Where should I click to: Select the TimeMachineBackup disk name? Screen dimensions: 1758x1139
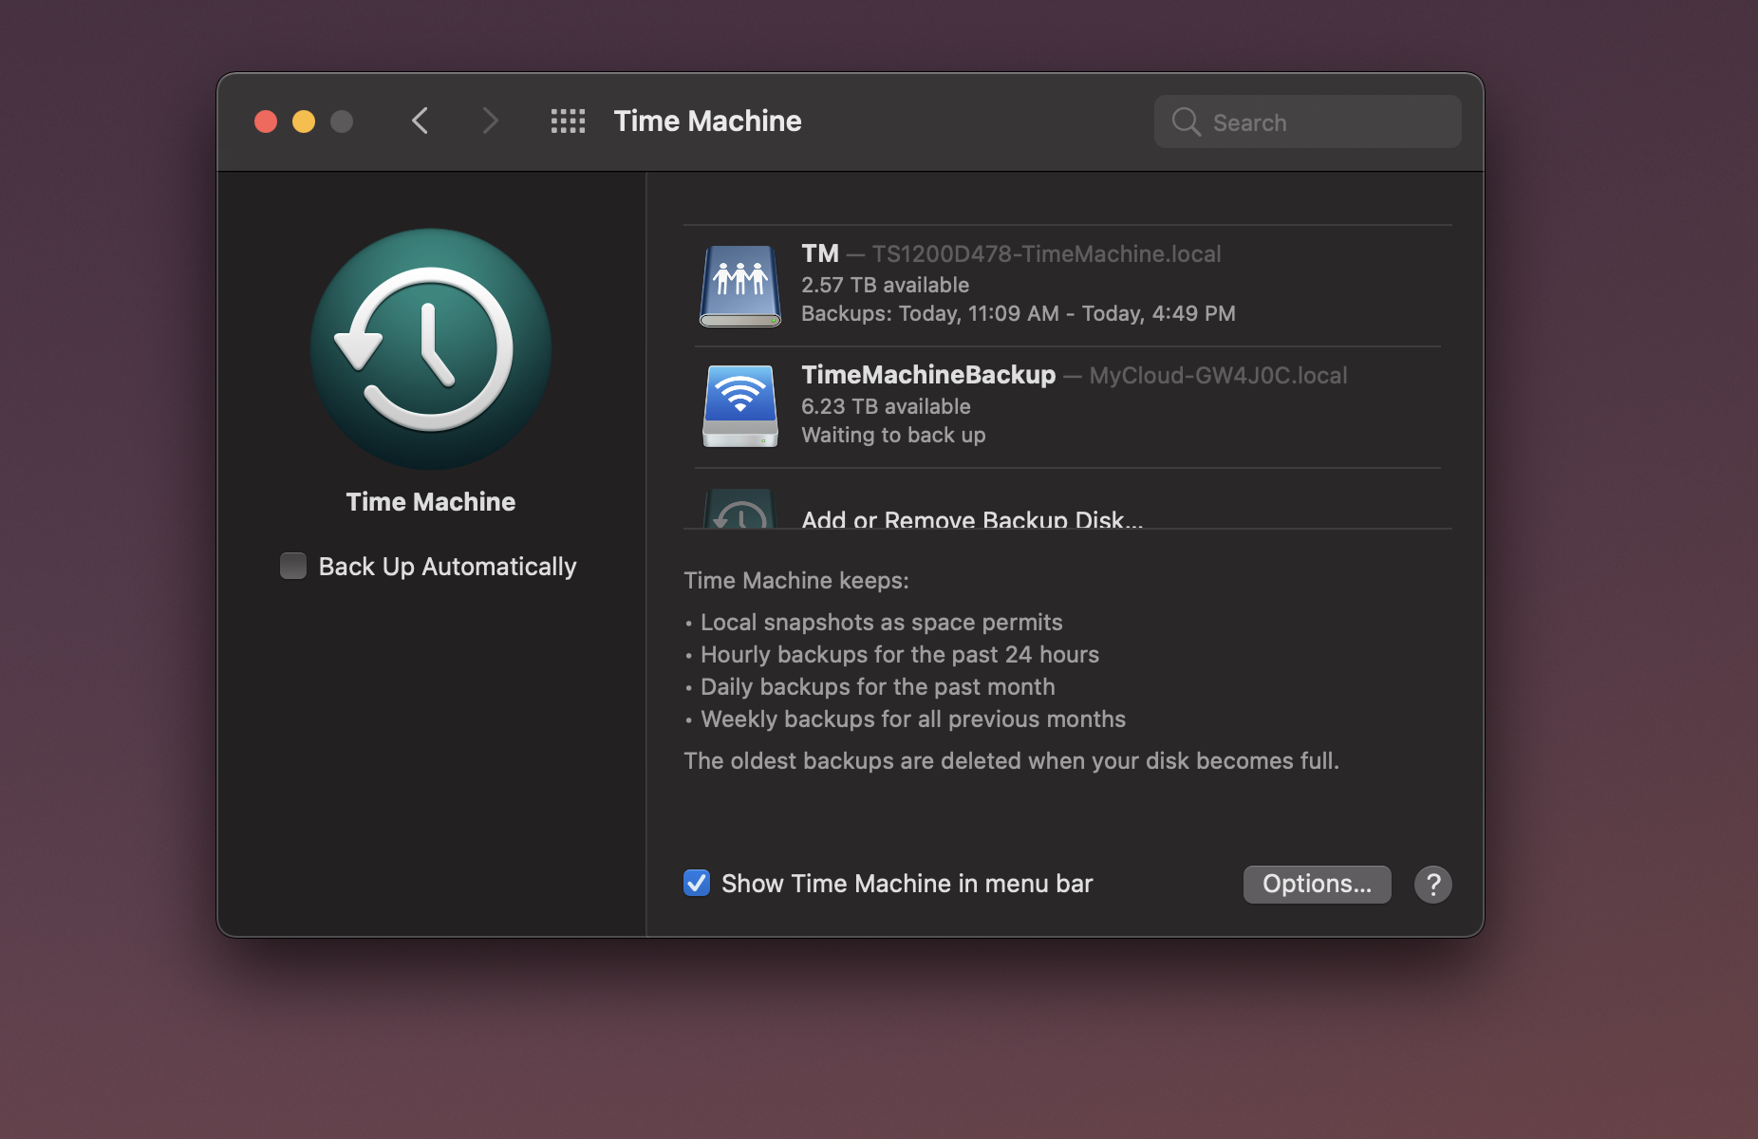(928, 375)
